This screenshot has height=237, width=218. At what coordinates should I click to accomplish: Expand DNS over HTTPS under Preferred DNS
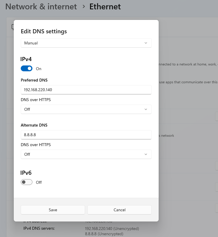tap(86, 109)
